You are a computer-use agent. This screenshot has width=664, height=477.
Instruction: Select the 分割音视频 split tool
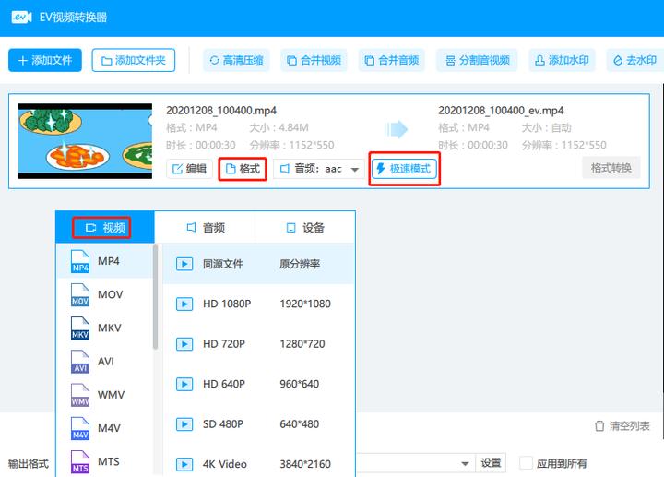[478, 61]
